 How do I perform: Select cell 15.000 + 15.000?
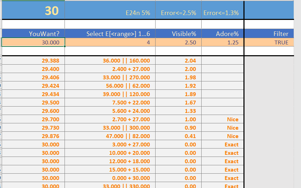[x=110, y=169]
